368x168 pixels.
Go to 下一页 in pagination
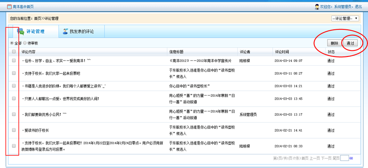tap(326, 158)
